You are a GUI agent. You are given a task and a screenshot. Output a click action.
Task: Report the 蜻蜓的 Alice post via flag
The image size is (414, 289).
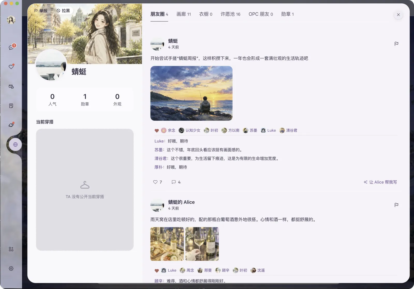coord(396,205)
